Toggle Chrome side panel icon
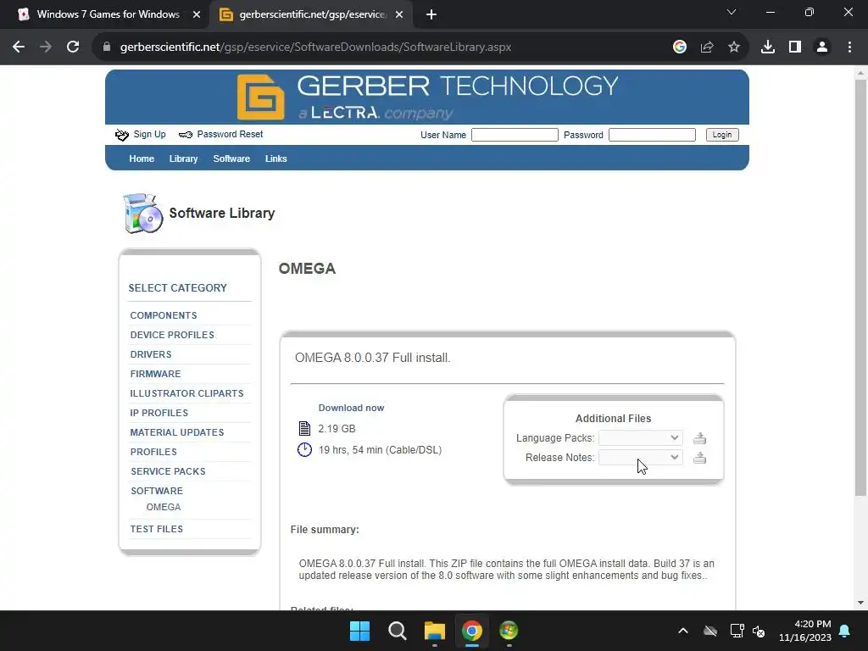Image resolution: width=868 pixels, height=651 pixels. tap(795, 47)
